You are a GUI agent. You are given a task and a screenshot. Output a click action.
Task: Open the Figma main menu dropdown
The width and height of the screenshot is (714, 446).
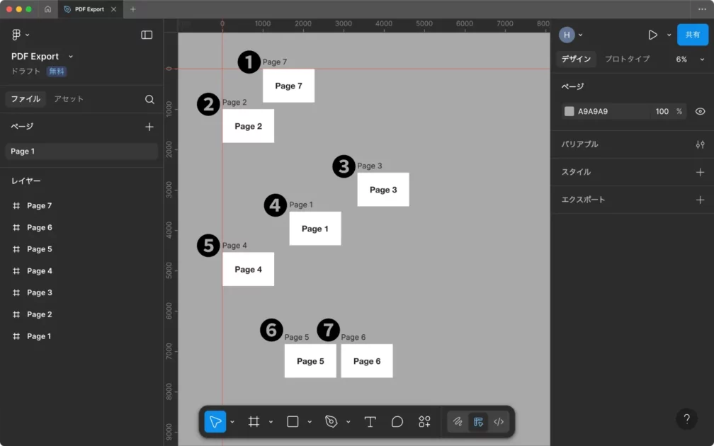(x=21, y=35)
